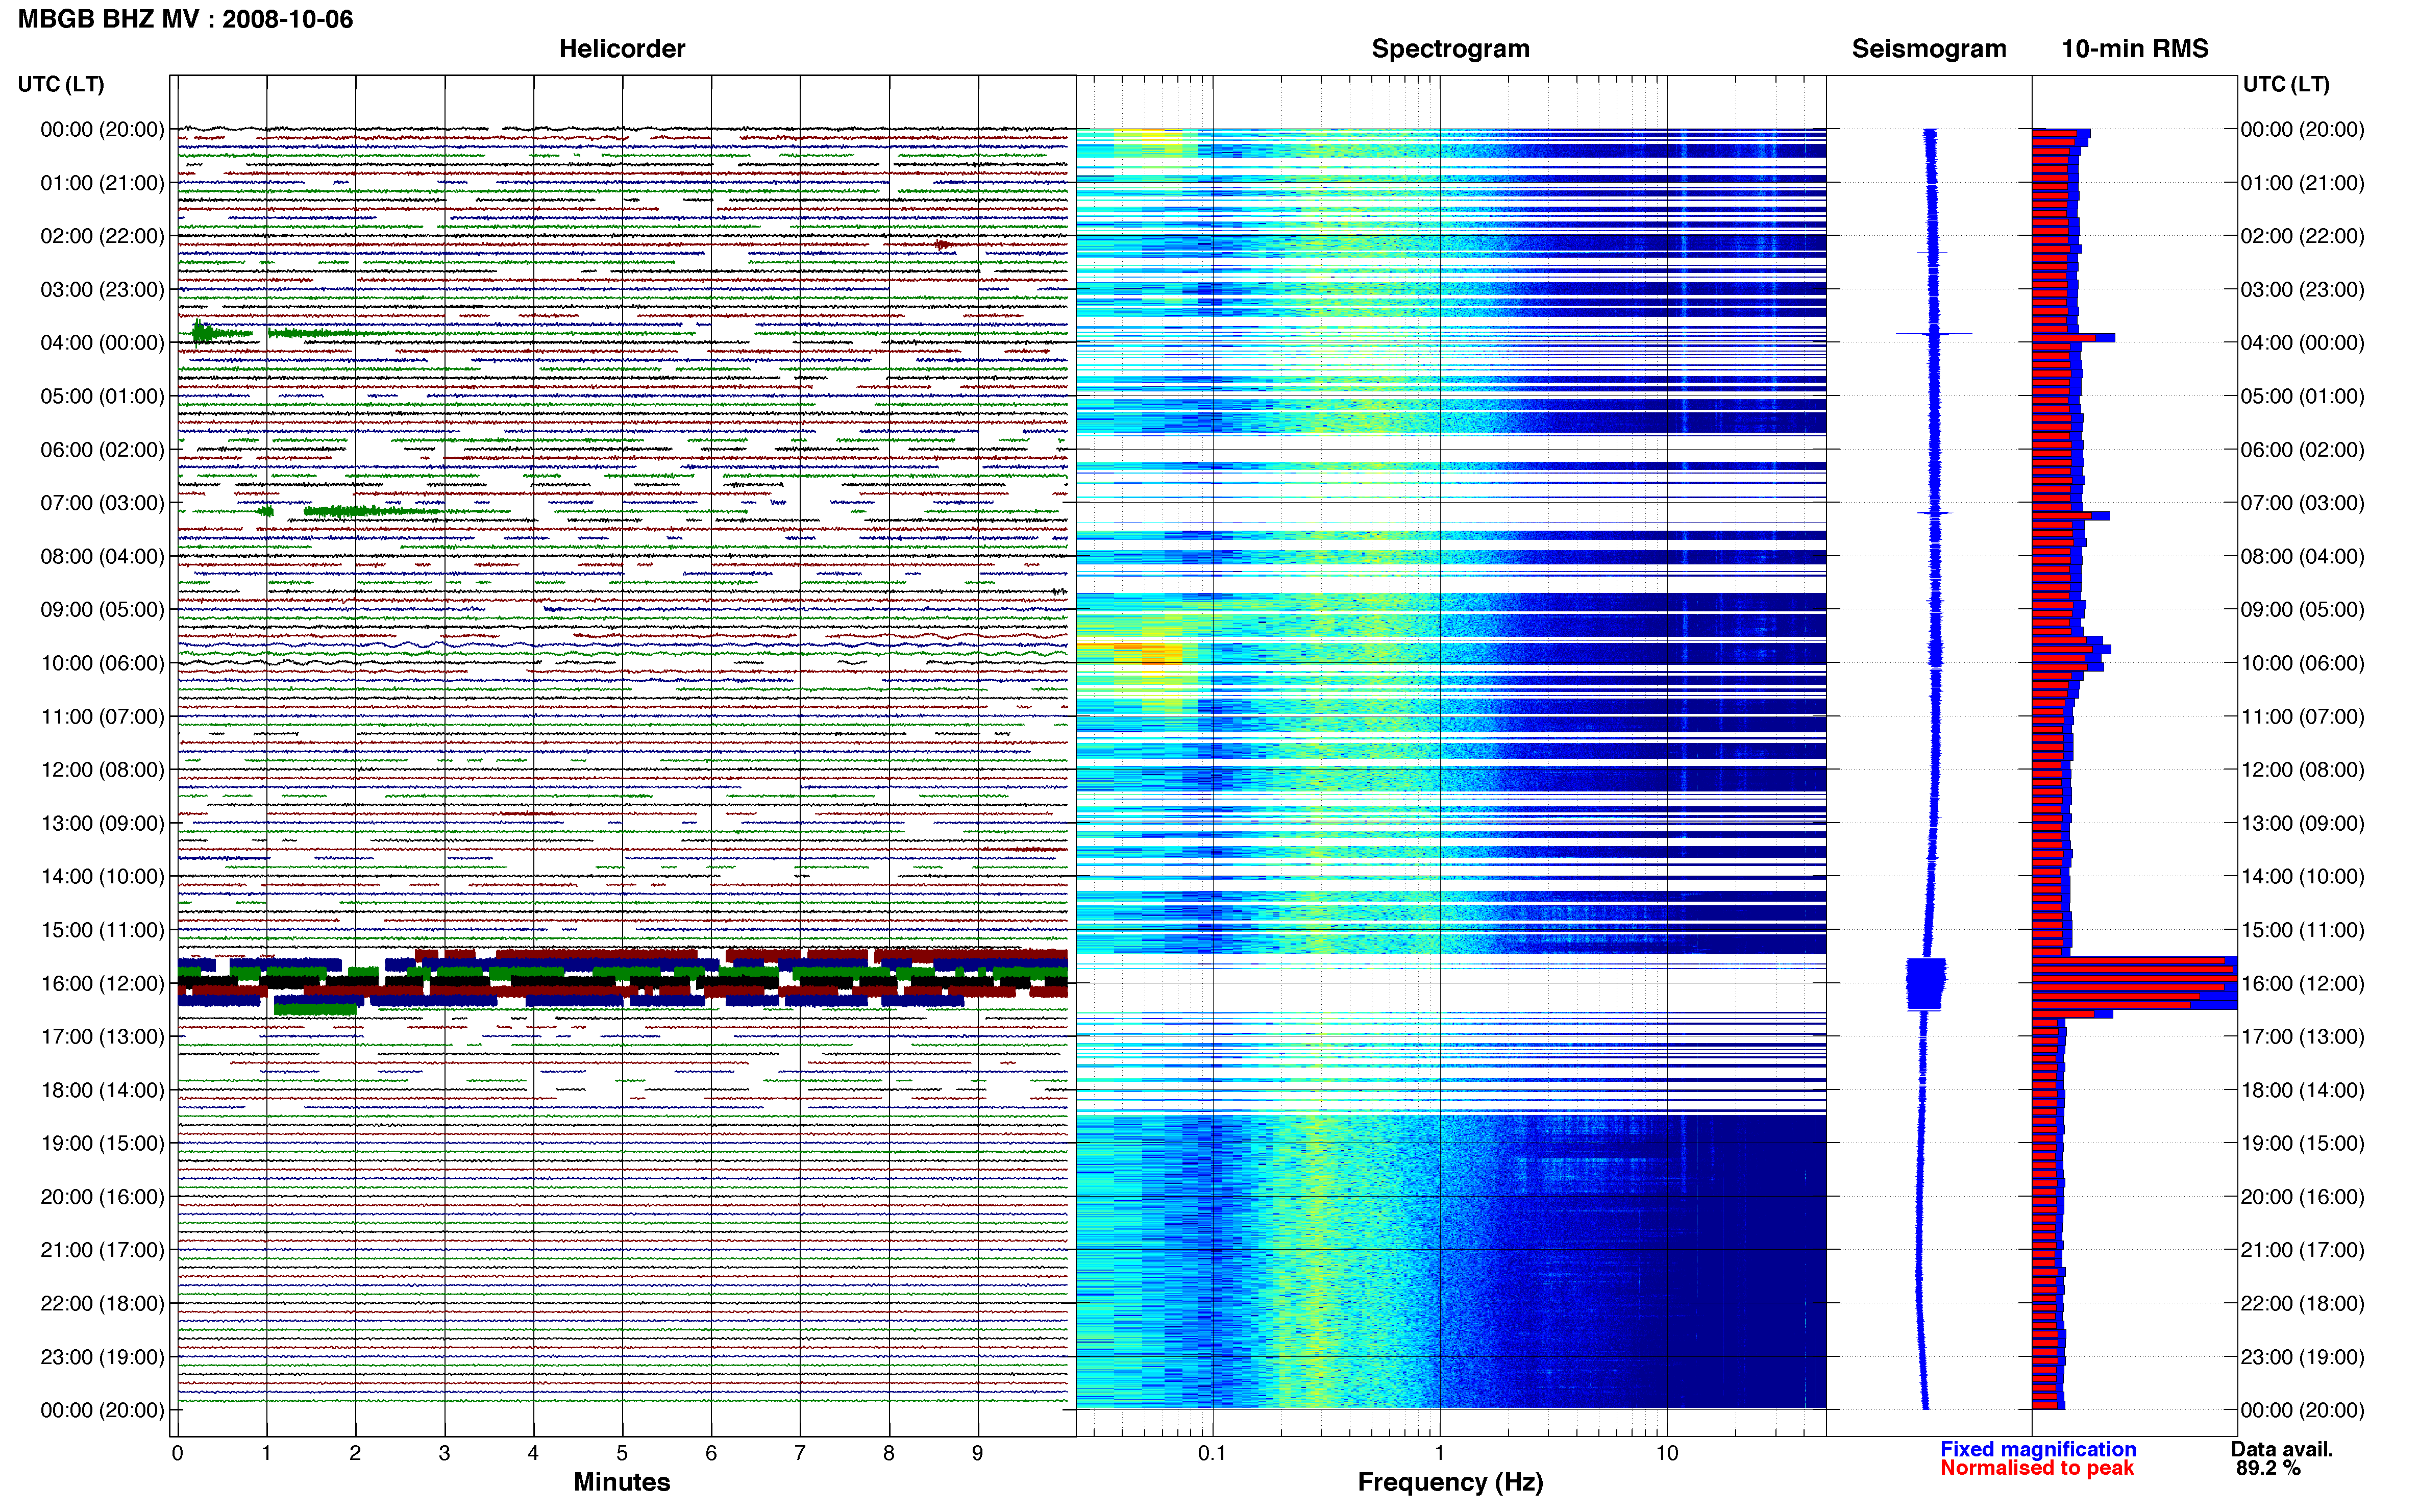Select right-axis time label "13:00 (09:00)"
The image size is (2419, 1512).
(x=2303, y=823)
